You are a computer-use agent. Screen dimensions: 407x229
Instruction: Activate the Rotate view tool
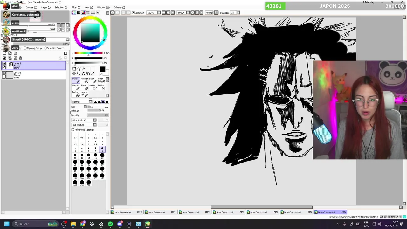point(83,73)
